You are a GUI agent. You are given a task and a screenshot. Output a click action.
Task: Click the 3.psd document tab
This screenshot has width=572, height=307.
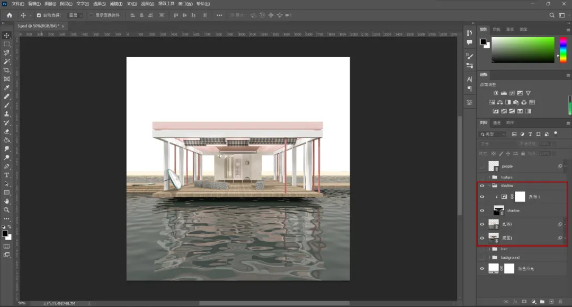pos(38,27)
